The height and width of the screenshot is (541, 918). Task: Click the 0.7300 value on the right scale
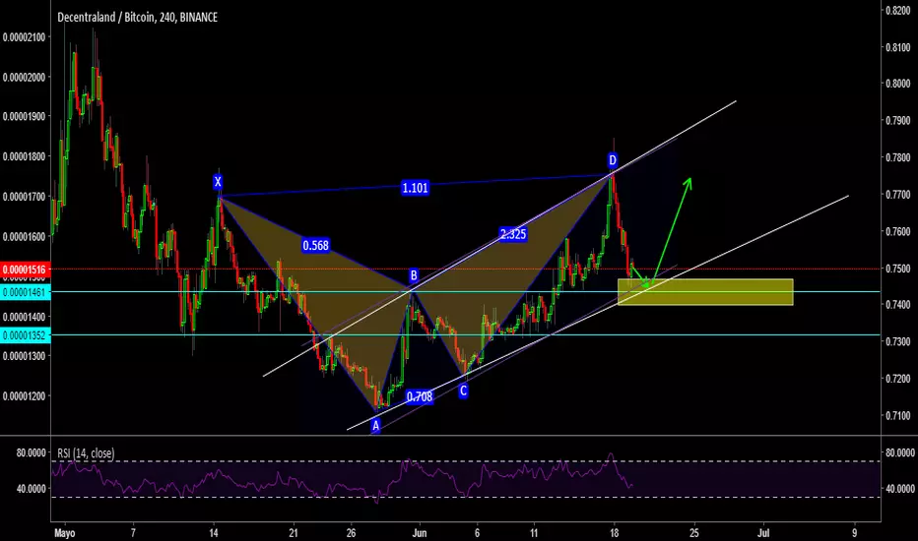pyautogui.click(x=898, y=341)
